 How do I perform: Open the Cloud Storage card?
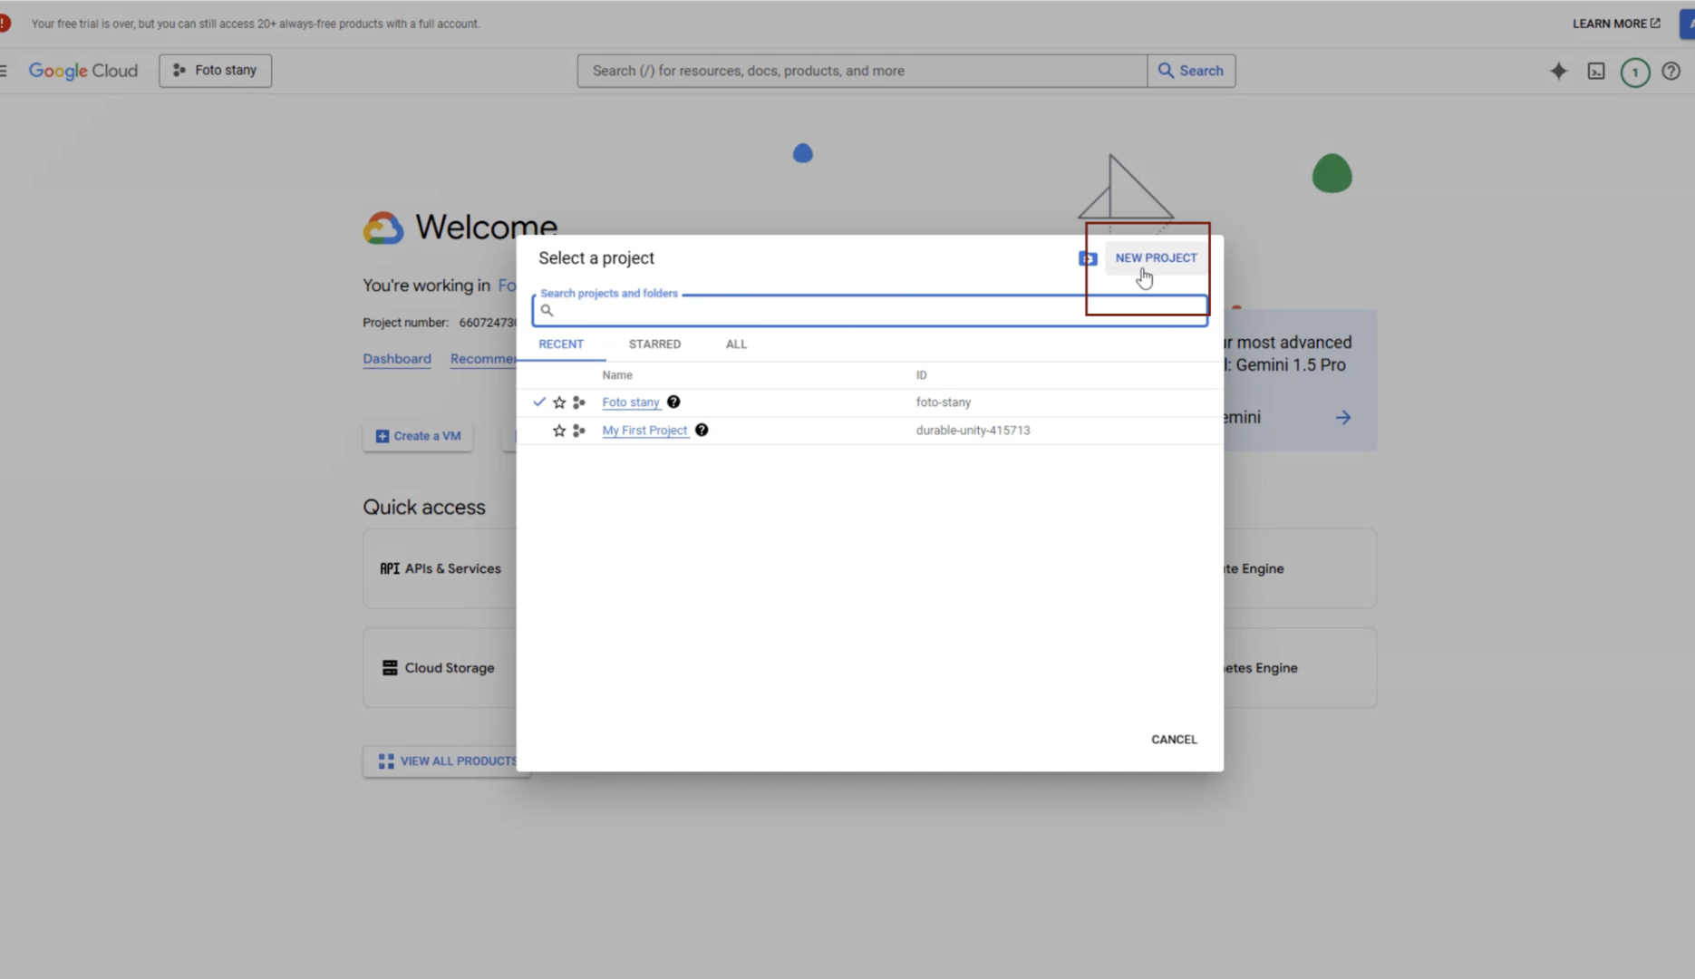coord(441,668)
